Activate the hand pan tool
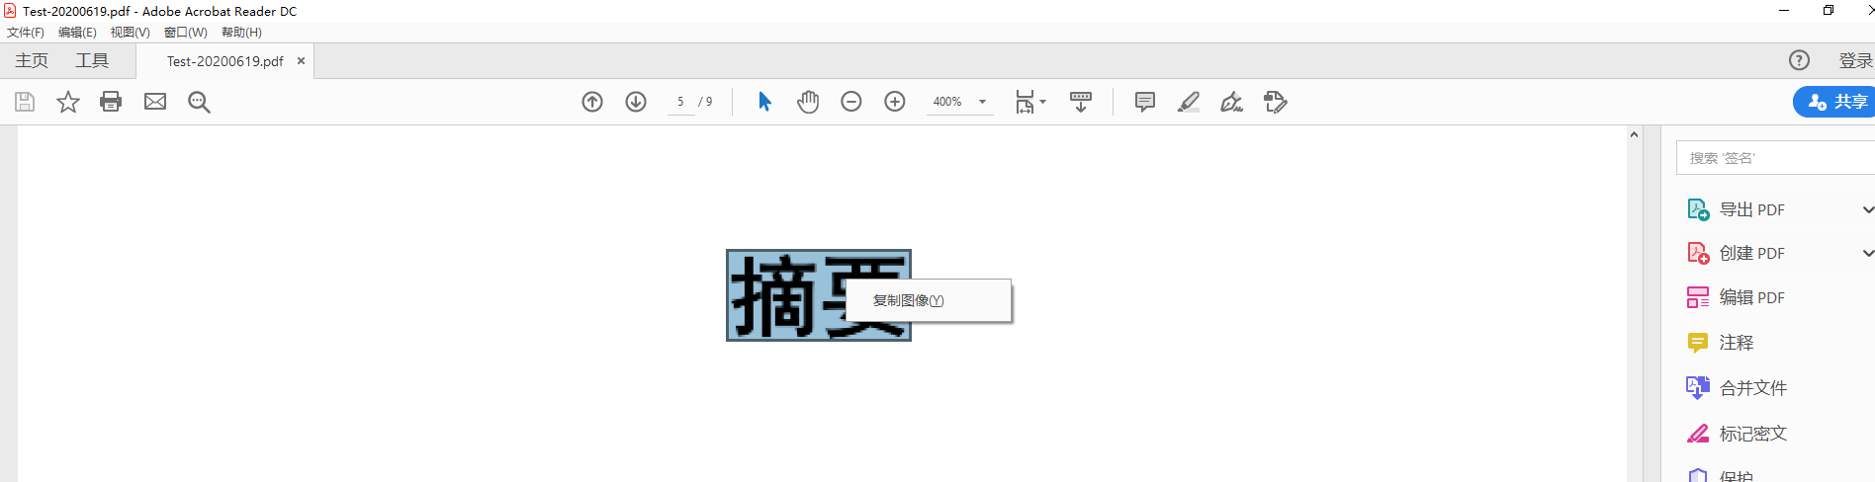 808,102
